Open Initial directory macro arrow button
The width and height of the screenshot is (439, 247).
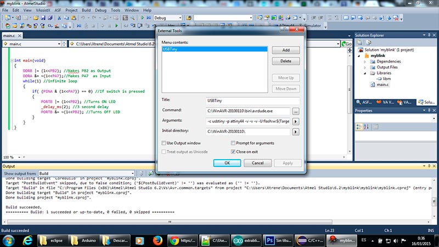point(296,132)
